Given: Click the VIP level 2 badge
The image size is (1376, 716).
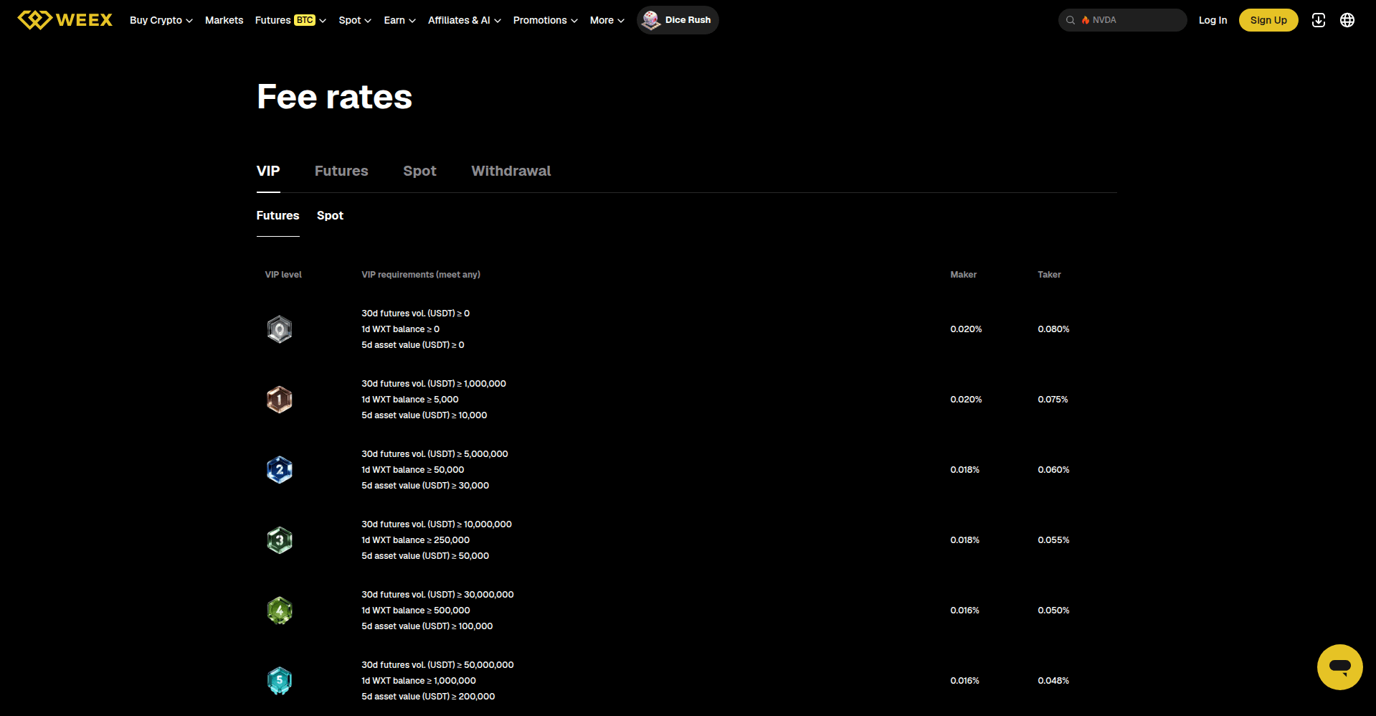Looking at the screenshot, I should pos(280,470).
